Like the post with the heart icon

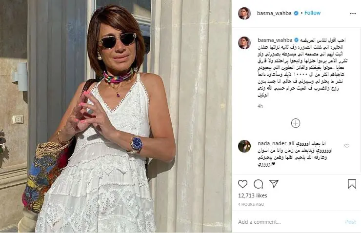242,184
